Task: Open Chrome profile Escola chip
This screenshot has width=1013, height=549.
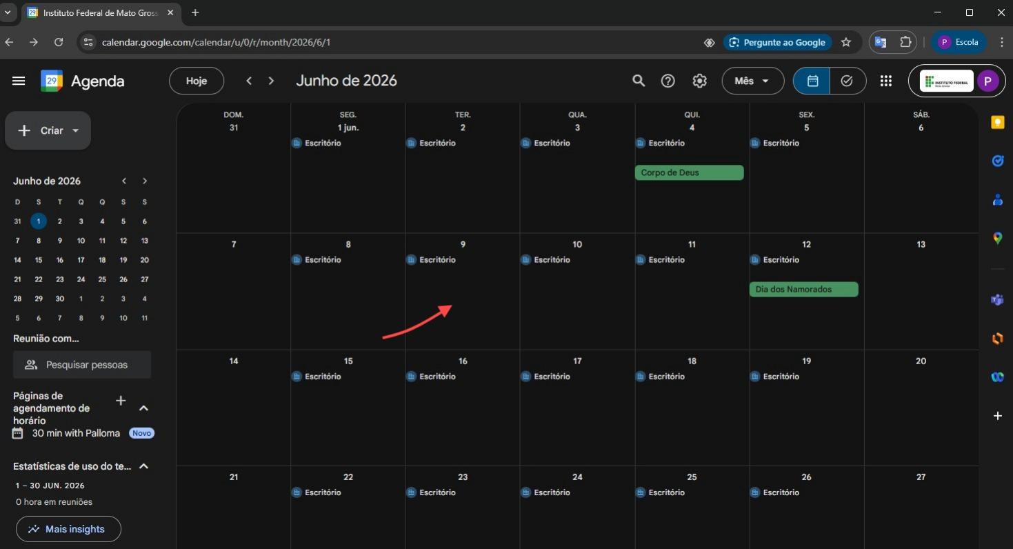Action: pyautogui.click(x=959, y=42)
